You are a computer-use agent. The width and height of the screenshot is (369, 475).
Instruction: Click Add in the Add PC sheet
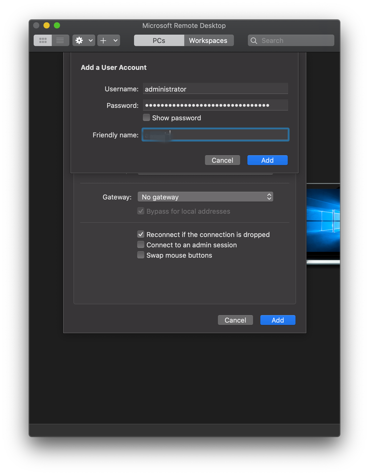click(x=278, y=320)
